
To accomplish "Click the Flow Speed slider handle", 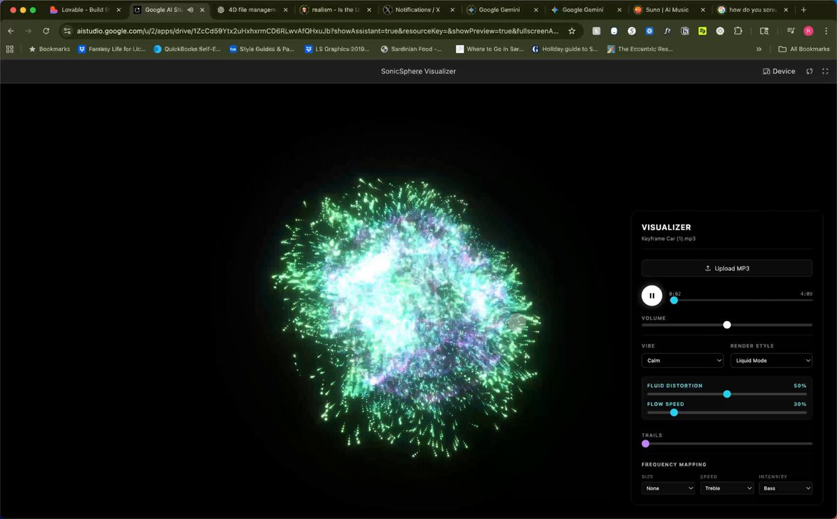I will [674, 412].
